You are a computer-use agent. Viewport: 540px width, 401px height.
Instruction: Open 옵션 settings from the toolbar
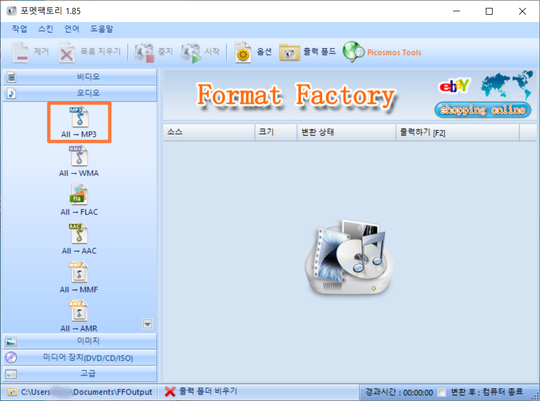253,52
